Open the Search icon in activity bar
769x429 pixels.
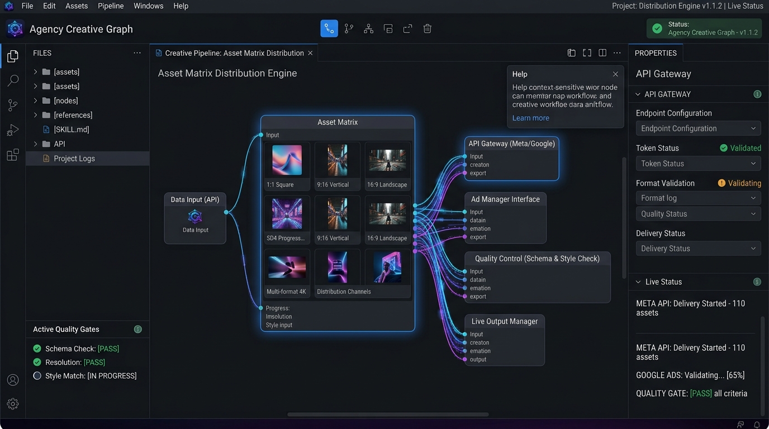click(12, 80)
